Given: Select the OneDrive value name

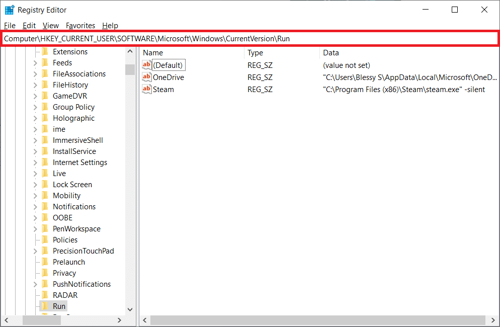Looking at the screenshot, I should coord(169,77).
